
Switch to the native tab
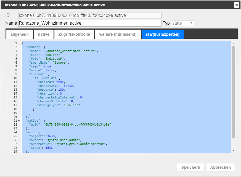[44, 34]
